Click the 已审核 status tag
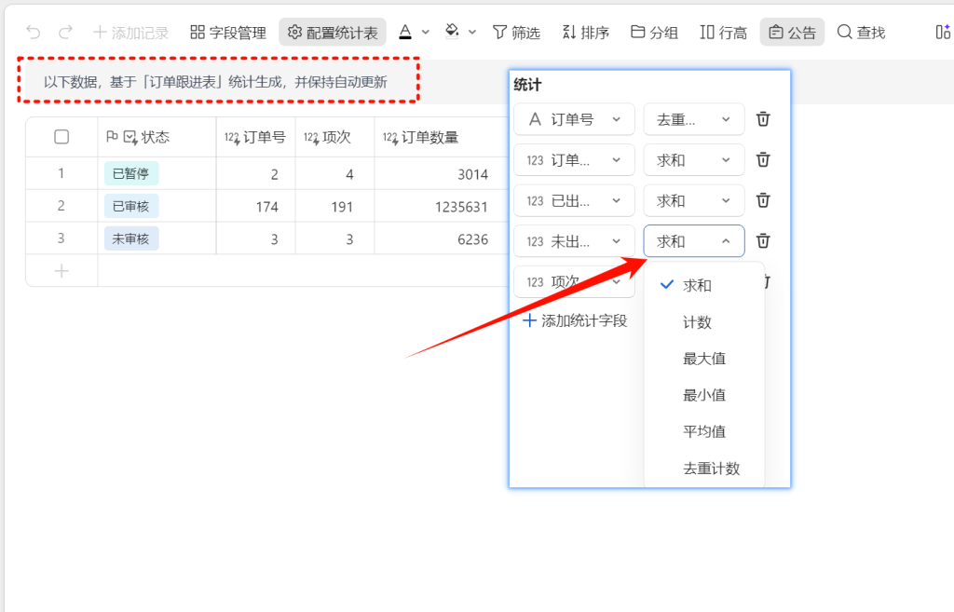This screenshot has height=612, width=954. point(130,206)
